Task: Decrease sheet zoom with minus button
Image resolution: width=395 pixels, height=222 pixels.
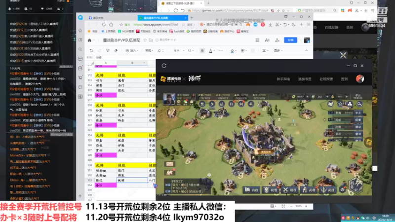Action: coord(291,206)
